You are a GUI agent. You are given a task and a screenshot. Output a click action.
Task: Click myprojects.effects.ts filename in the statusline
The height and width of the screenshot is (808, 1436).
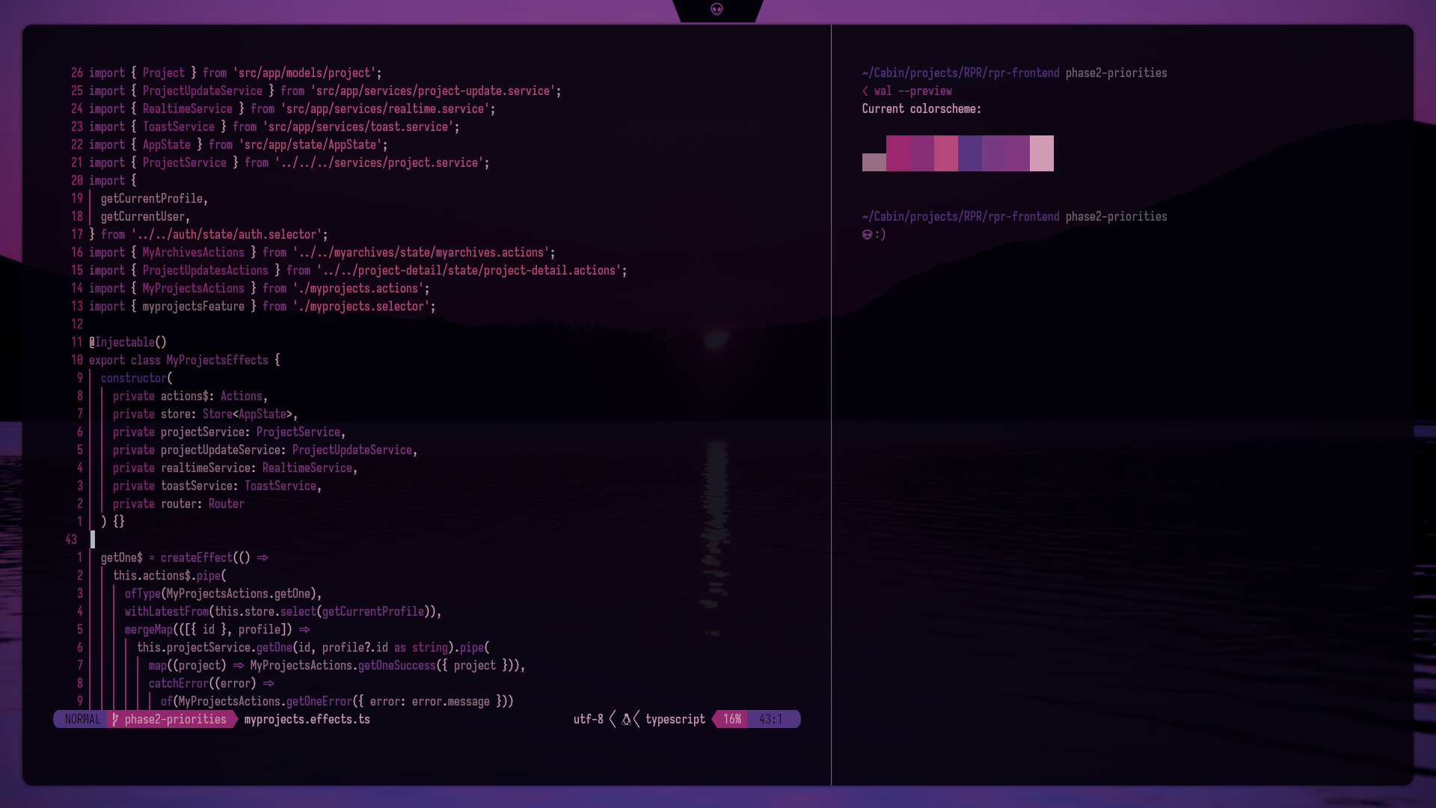307,719
